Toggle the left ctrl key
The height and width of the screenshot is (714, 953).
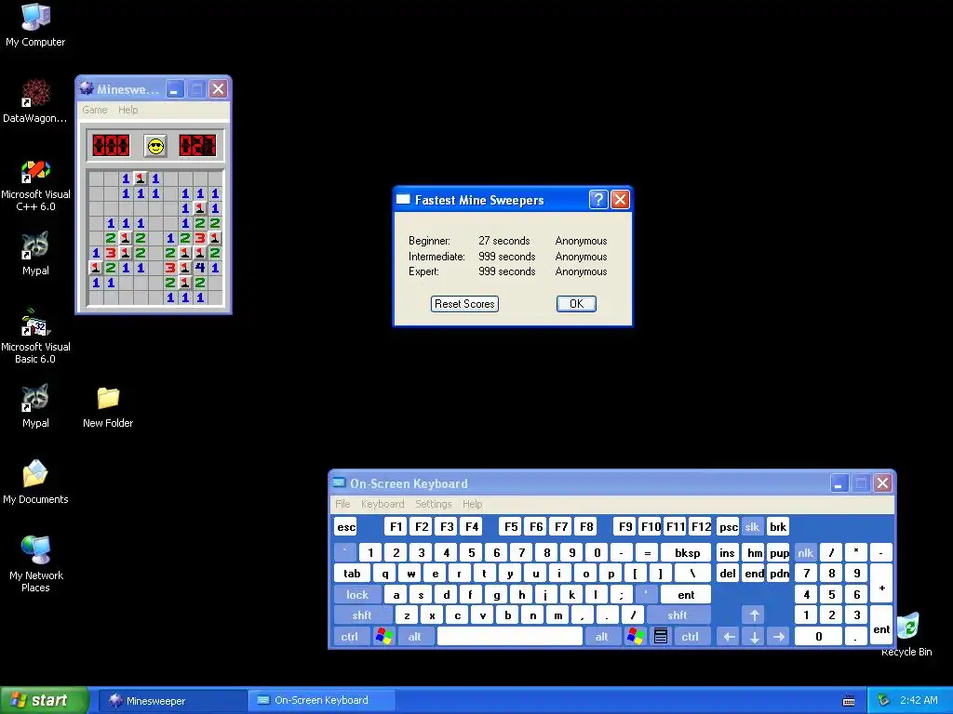350,636
